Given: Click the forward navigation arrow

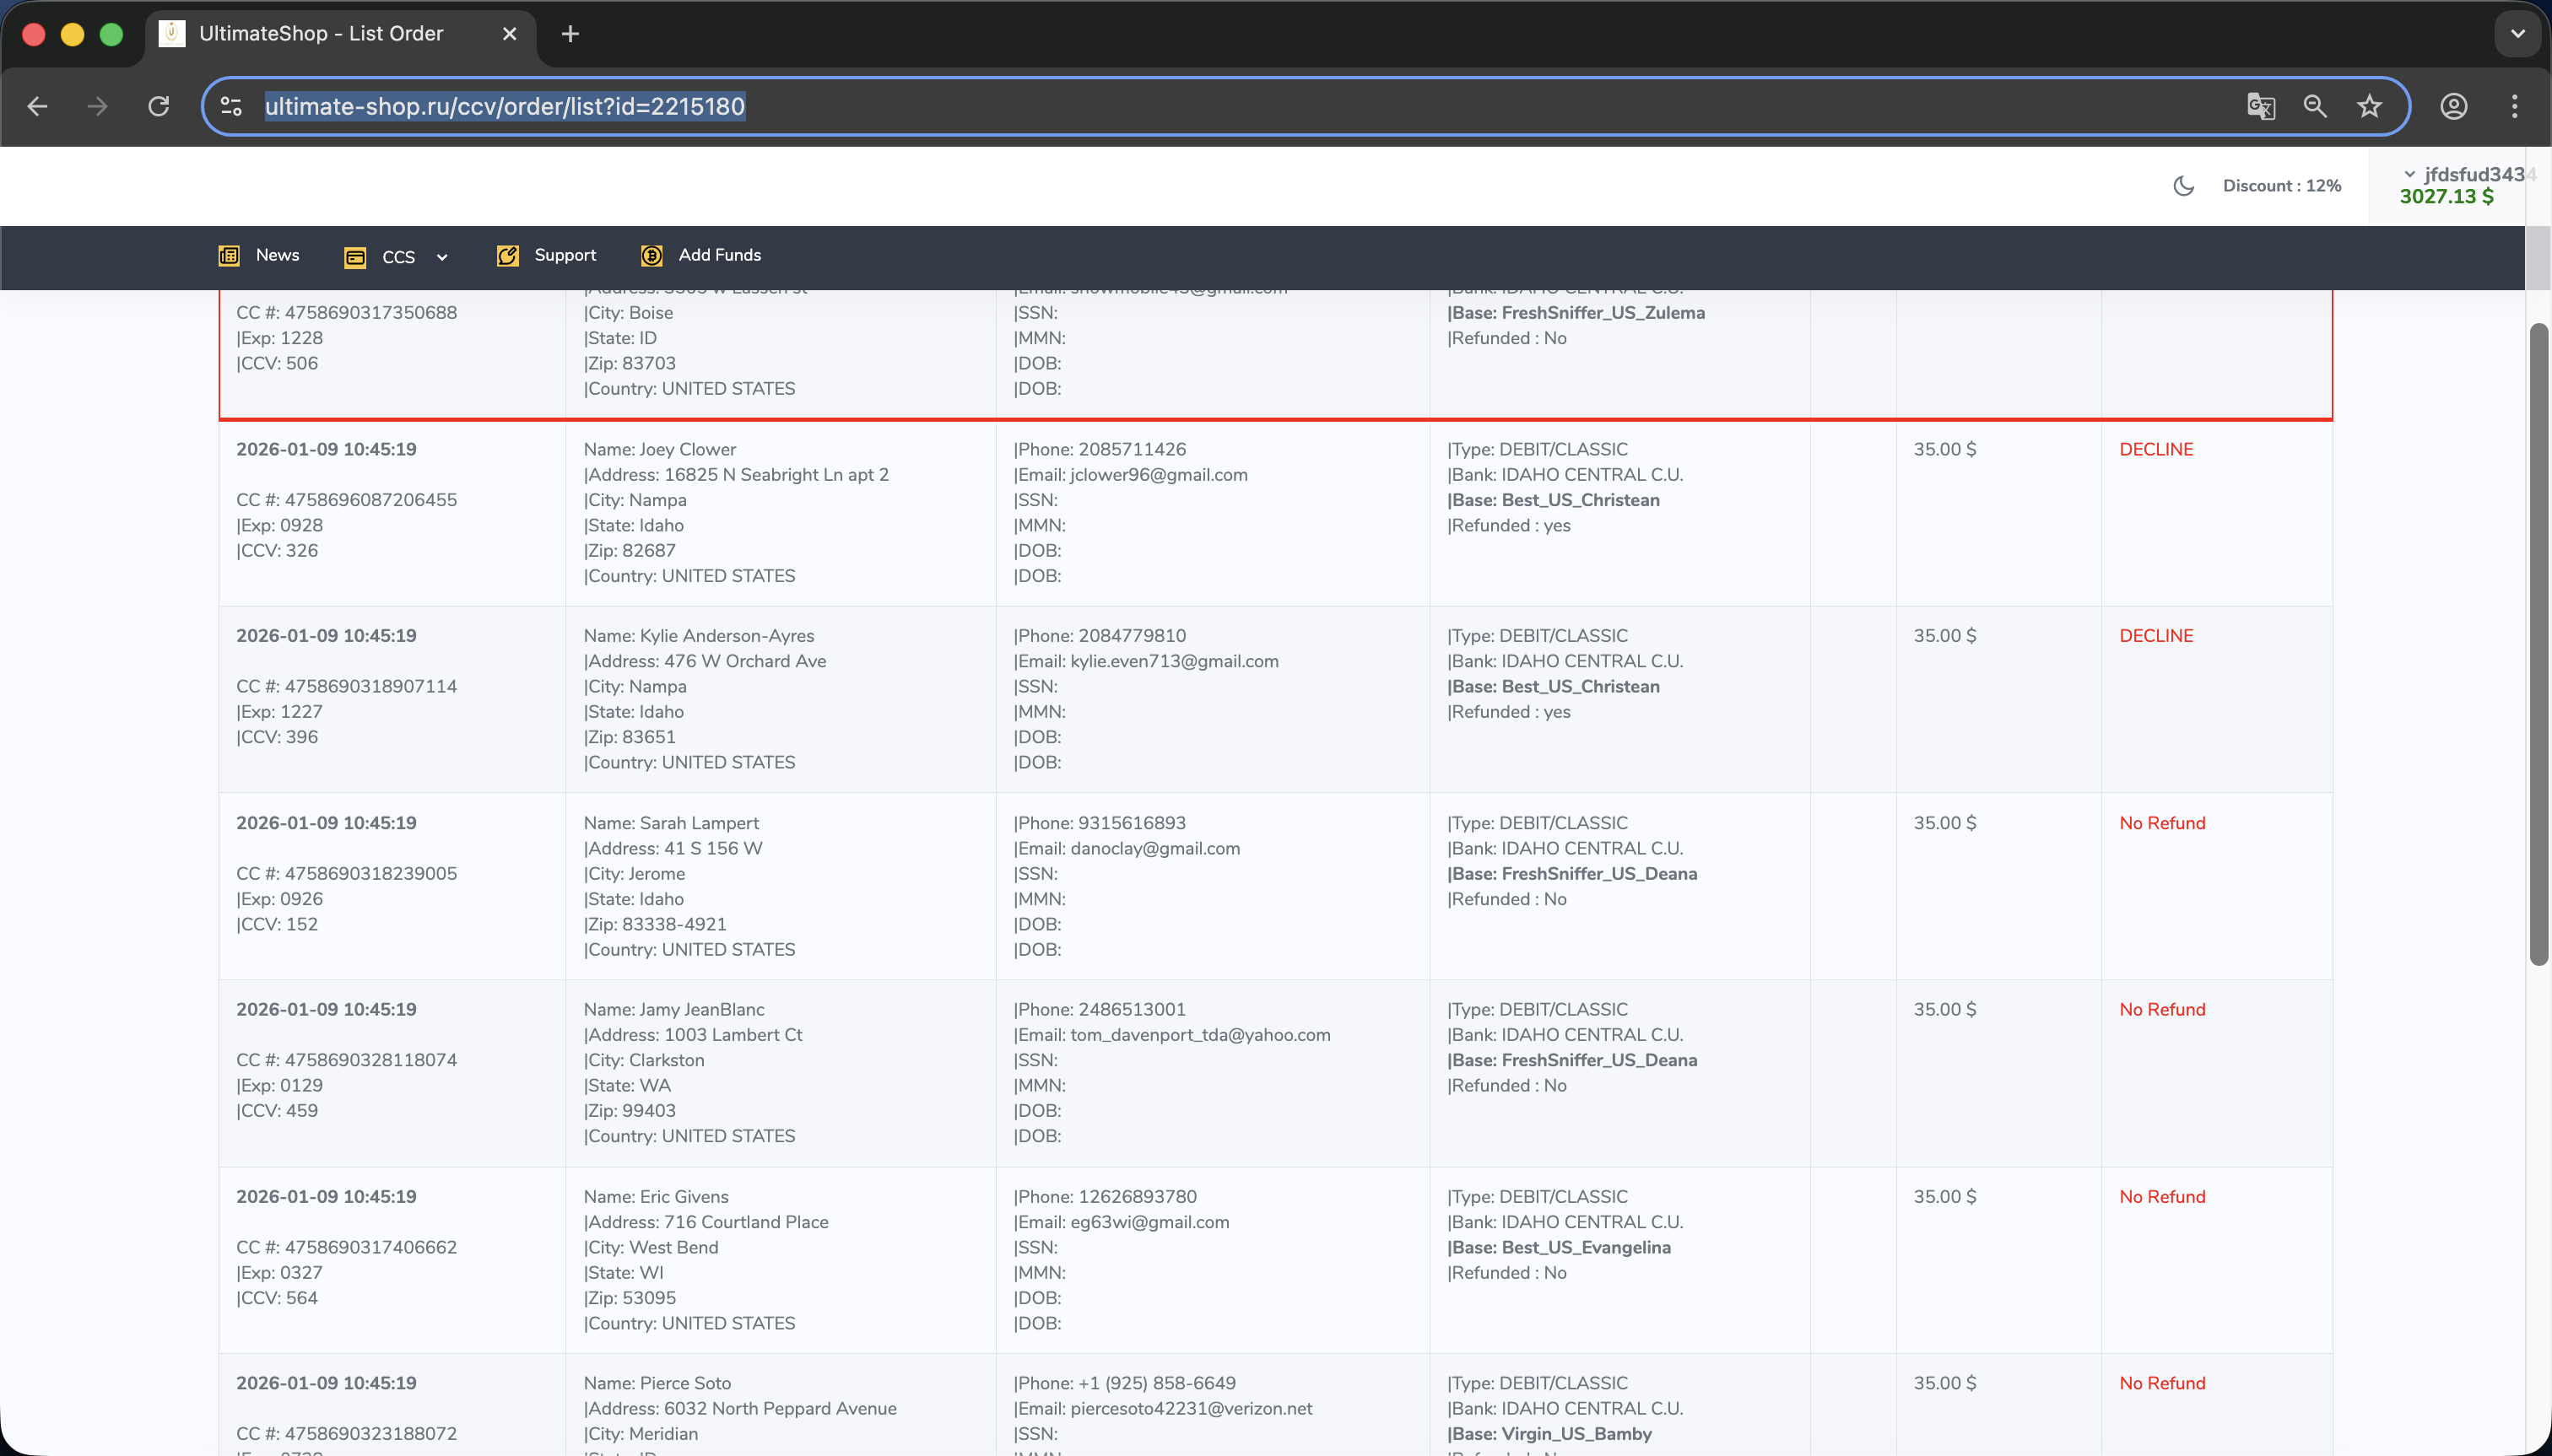Looking at the screenshot, I should tap(97, 106).
